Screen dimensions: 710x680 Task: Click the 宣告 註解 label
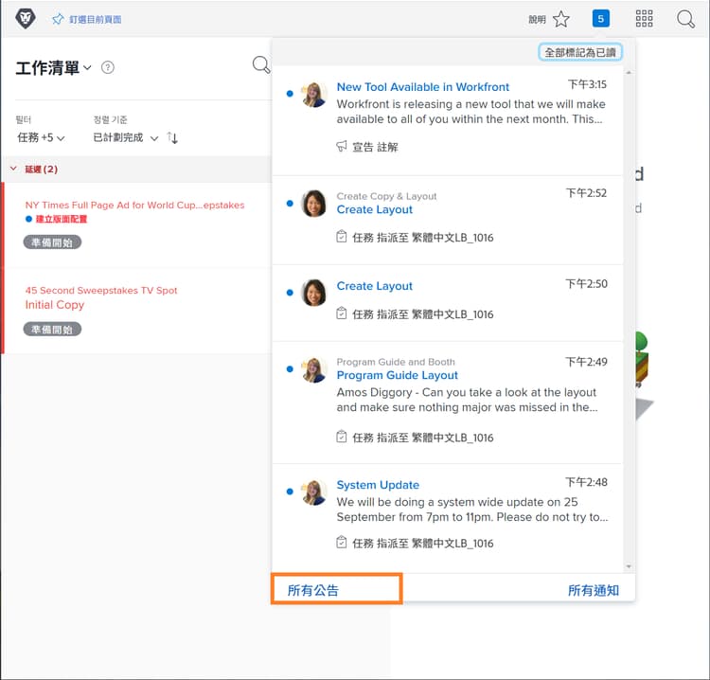(375, 147)
